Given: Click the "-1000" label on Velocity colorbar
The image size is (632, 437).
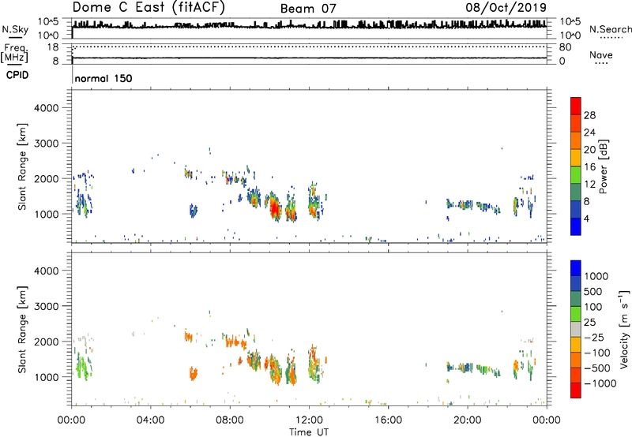Looking at the screenshot, I should click(600, 383).
